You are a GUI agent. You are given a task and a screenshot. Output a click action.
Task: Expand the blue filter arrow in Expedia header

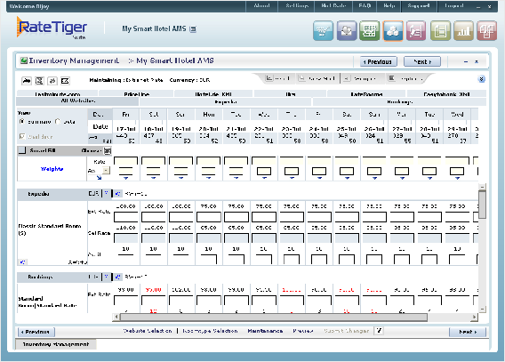[x=106, y=194]
